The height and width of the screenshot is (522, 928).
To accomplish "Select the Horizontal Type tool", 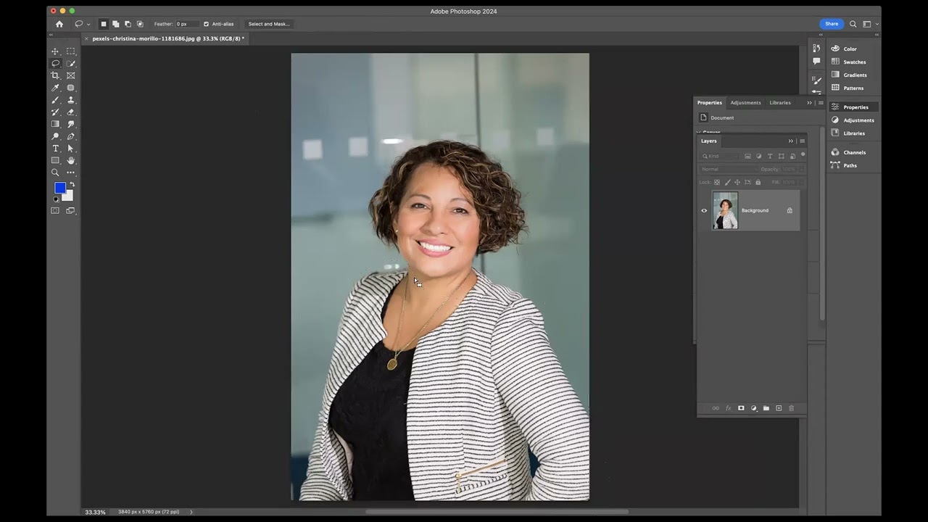I will [55, 149].
